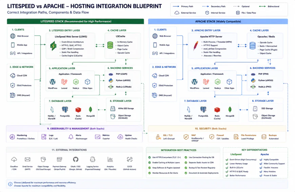Click the Logs ELK / Loki icon
Image resolution: width=295 pixels, height=192 pixels.
coord(44,137)
